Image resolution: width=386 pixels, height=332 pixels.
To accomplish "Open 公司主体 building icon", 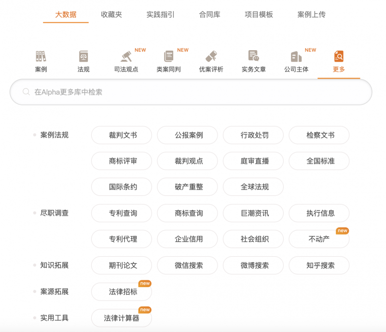I will (x=296, y=56).
